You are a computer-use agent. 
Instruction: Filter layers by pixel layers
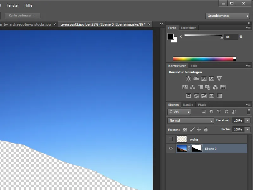[x=204, y=112]
